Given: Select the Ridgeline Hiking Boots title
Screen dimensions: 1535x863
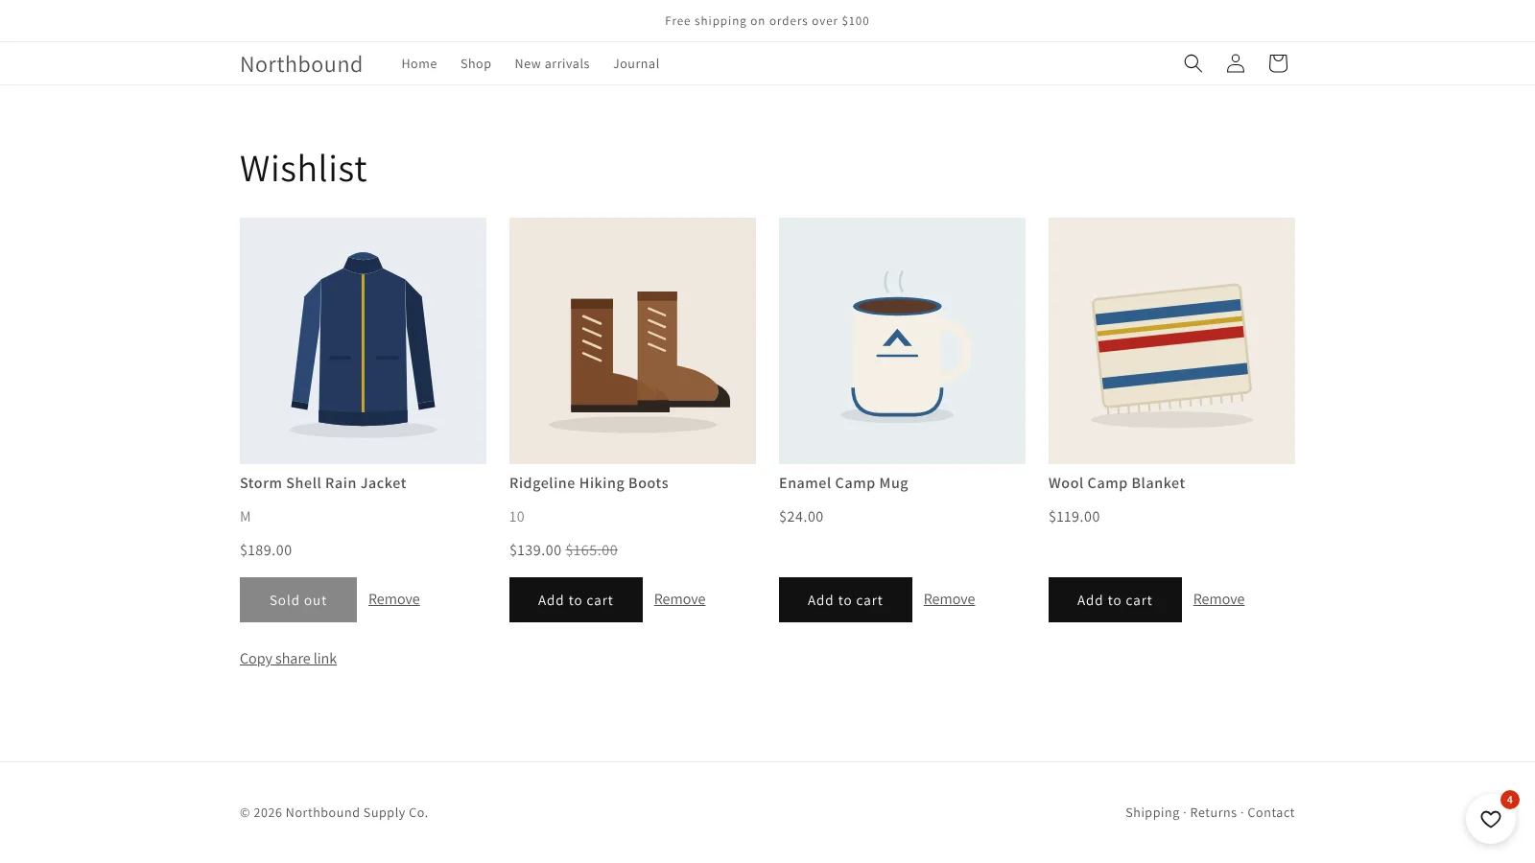Looking at the screenshot, I should 589,483.
